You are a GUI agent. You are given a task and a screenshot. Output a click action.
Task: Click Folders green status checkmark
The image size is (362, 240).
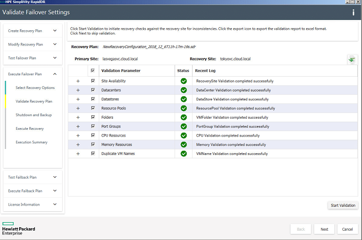coord(184,117)
